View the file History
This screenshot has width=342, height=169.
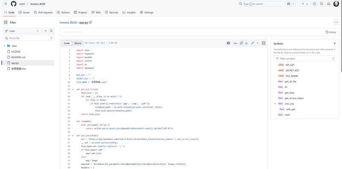point(330,32)
